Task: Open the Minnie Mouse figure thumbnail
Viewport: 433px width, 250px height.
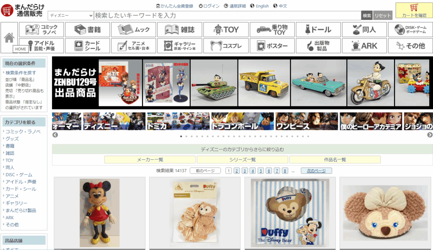Action: 100,213
